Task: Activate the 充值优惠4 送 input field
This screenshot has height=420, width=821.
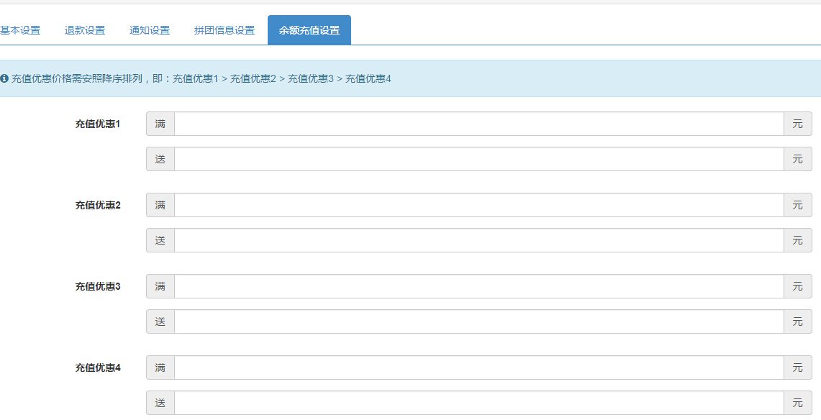Action: tap(479, 403)
